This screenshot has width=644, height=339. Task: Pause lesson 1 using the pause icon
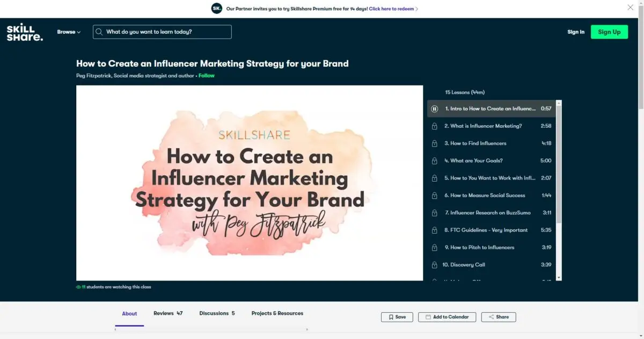[x=435, y=109]
